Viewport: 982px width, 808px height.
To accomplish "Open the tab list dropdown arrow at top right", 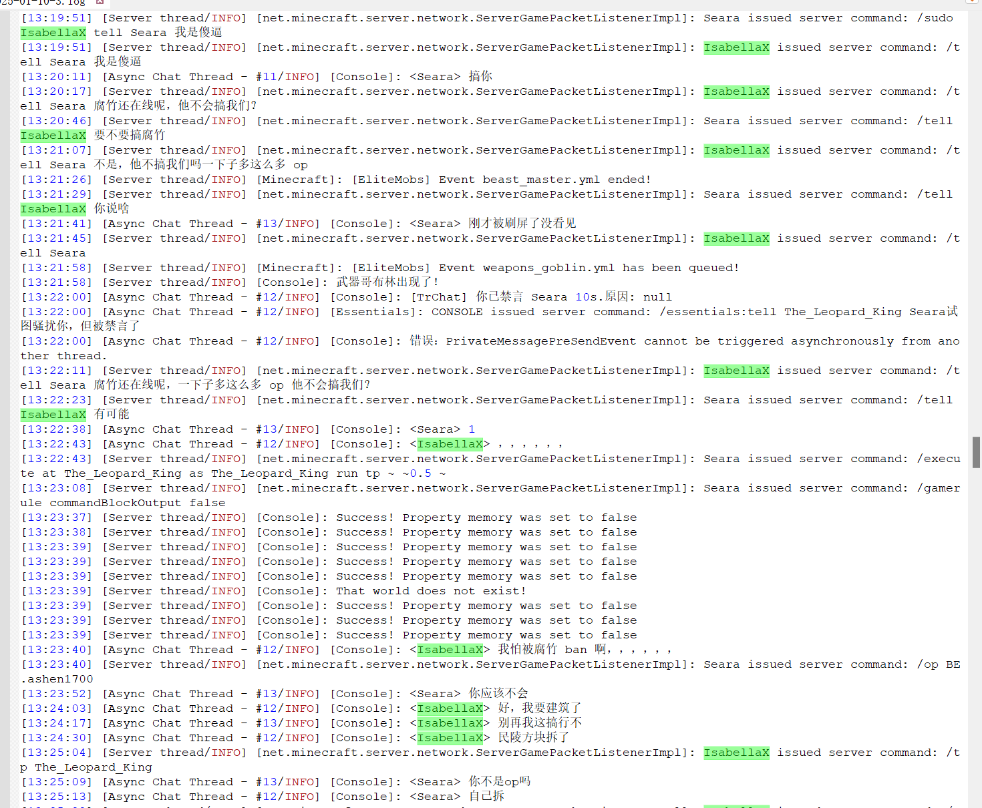I will [972, 2].
